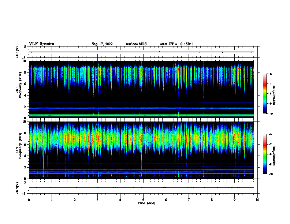The height and width of the screenshot is (224, 290).
Task: Click the -5 tick on ch.3(V) axis
Action: tap(25, 194)
